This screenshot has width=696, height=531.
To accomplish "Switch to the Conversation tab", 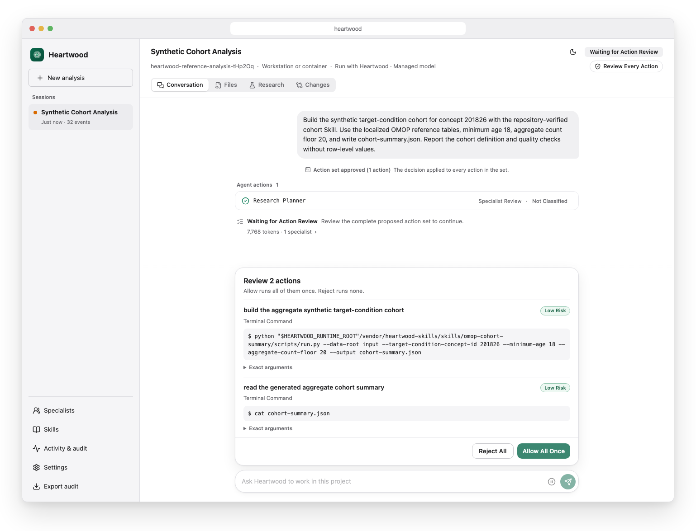I will pos(180,85).
